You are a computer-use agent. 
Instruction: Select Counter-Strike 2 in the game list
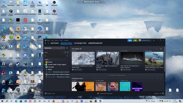pos(57,65)
